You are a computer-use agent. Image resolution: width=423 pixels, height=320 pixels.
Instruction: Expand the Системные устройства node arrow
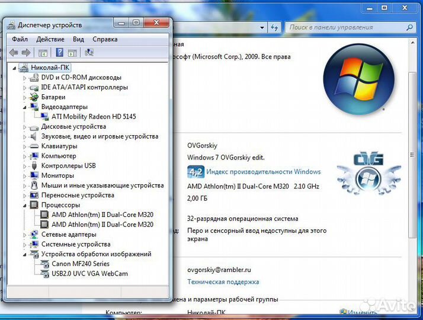[x=24, y=245]
